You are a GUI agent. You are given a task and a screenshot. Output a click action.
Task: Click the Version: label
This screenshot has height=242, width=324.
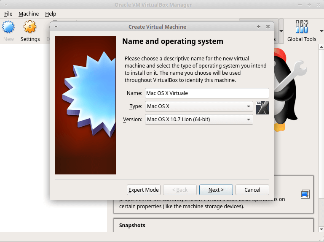(133, 120)
